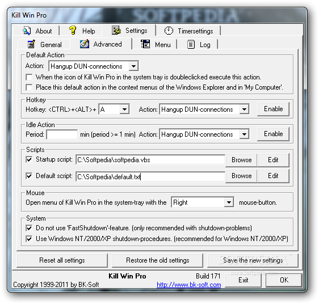Viewport: 319px width, 304px height.
Task: Click the Enable button in Idle Action section
Action: pyautogui.click(x=273, y=134)
